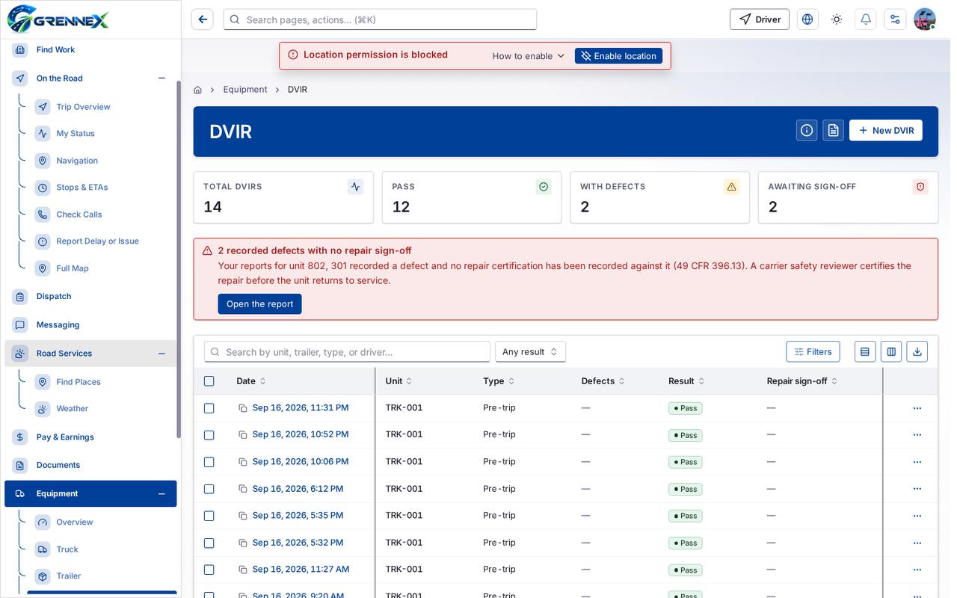Go to Check Calls in sidebar
The image size is (957, 598).
click(79, 215)
